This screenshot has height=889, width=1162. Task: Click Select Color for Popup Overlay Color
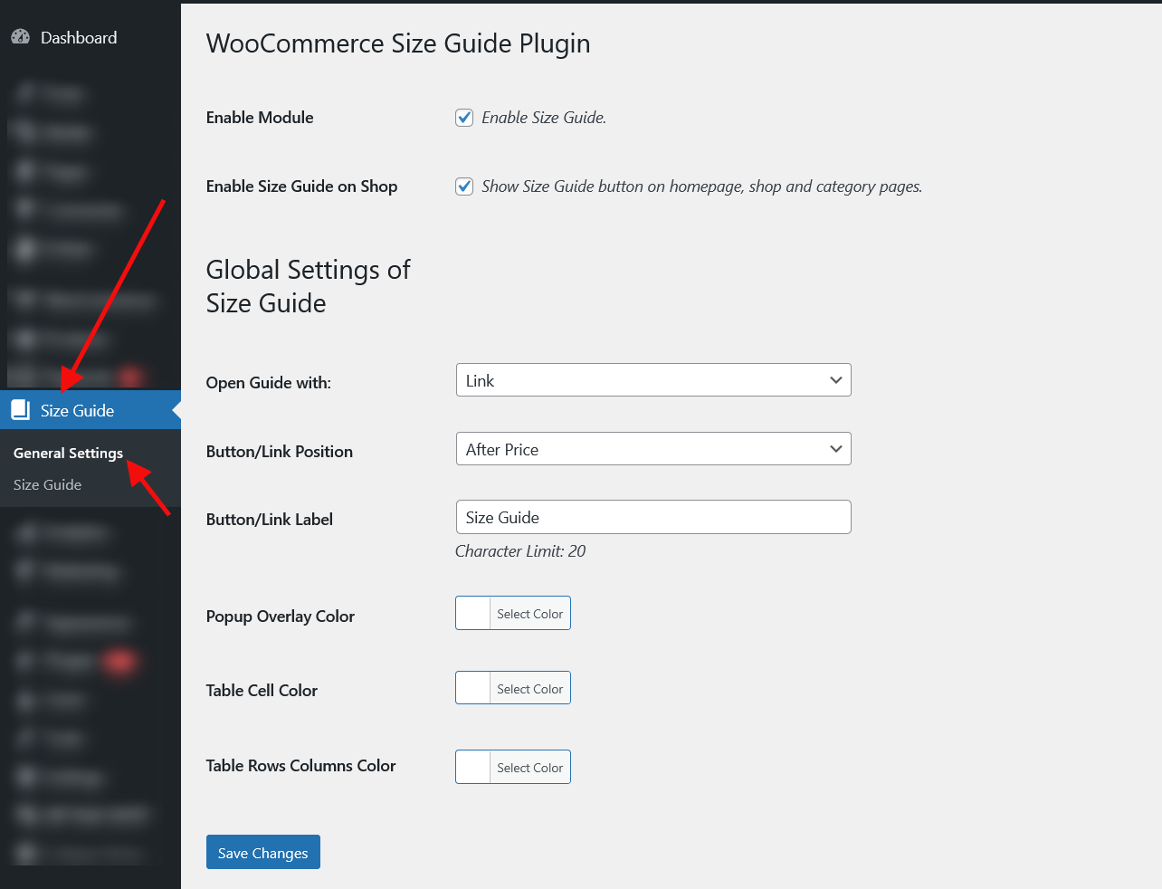tap(529, 614)
